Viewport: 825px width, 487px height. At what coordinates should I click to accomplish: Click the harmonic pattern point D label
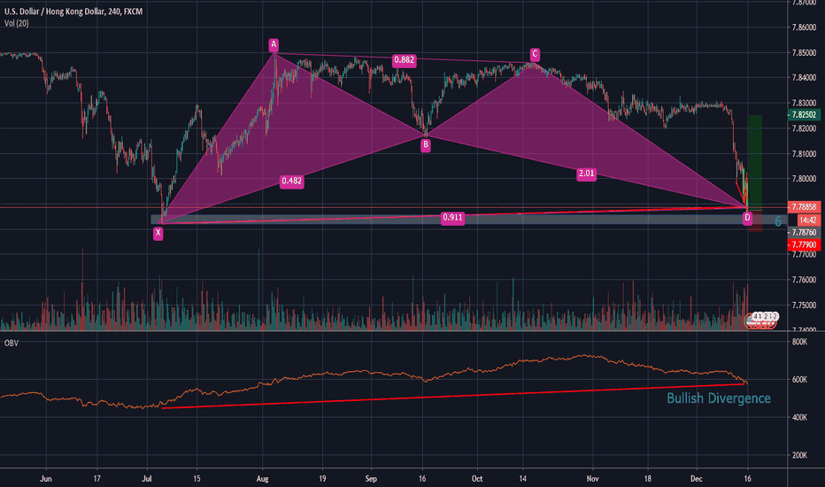(x=747, y=218)
